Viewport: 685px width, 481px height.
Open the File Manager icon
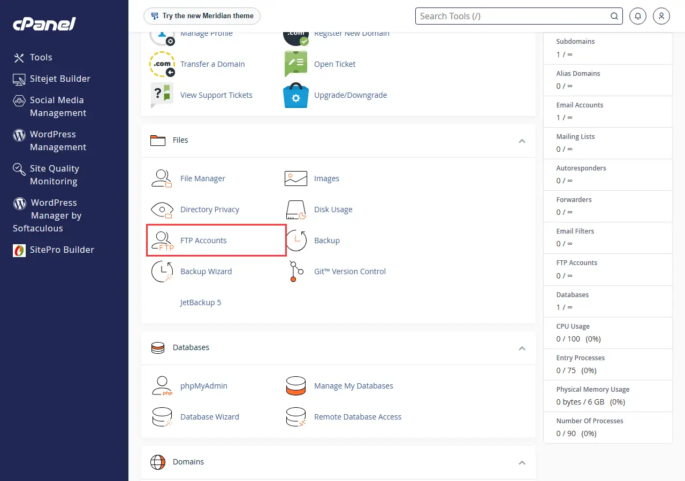(162, 179)
